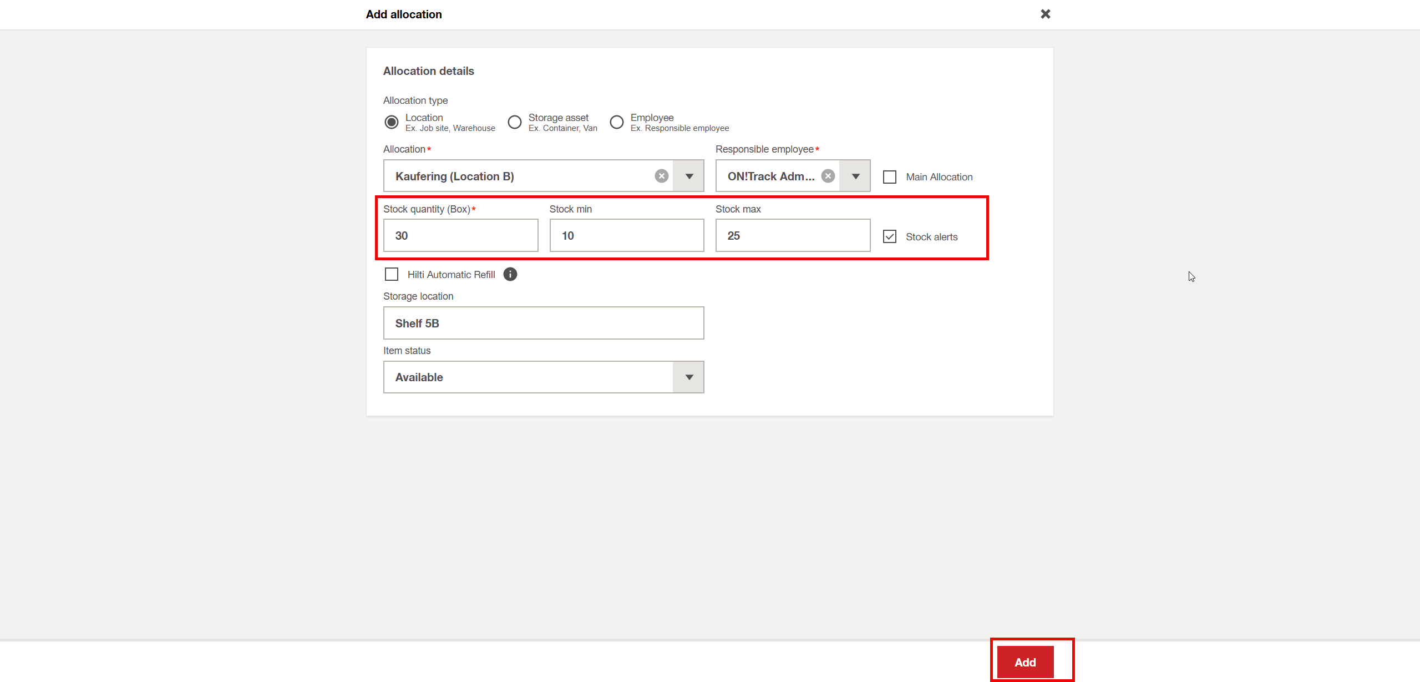Click the Stock quantity field

point(460,235)
